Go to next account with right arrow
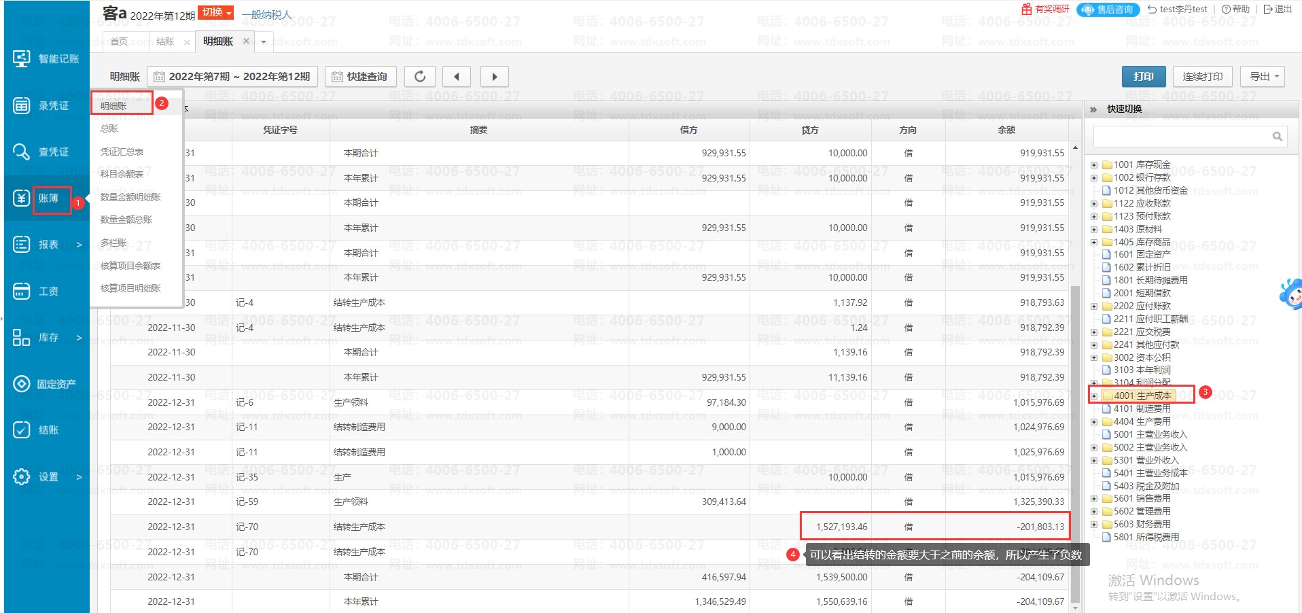Screen dimensions: 1302x613 (494, 77)
